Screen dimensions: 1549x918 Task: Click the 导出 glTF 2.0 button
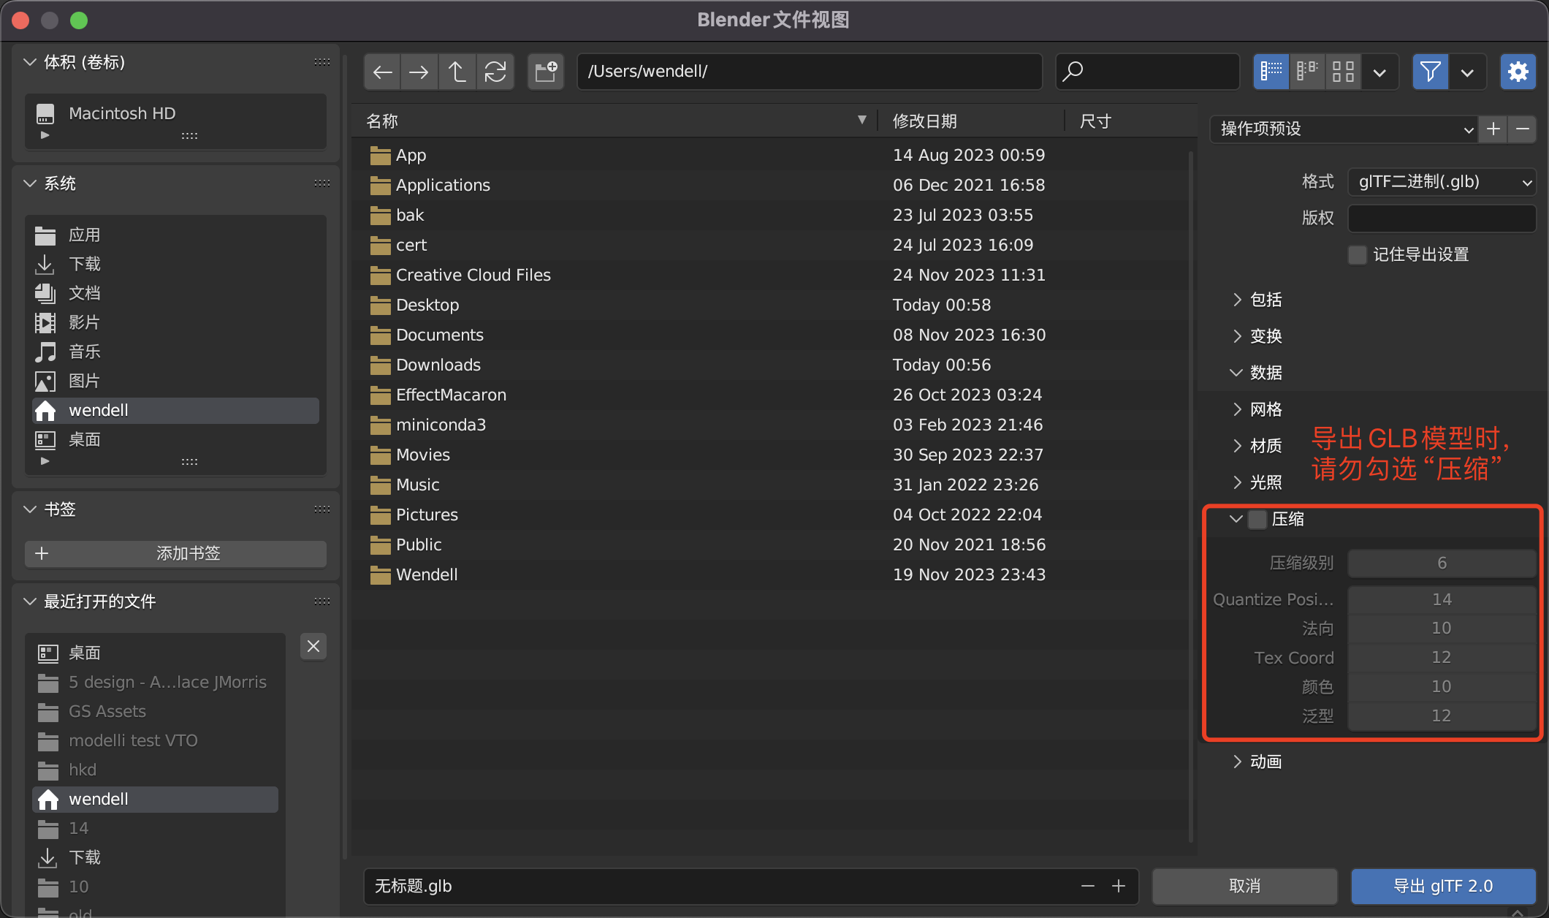[1442, 886]
